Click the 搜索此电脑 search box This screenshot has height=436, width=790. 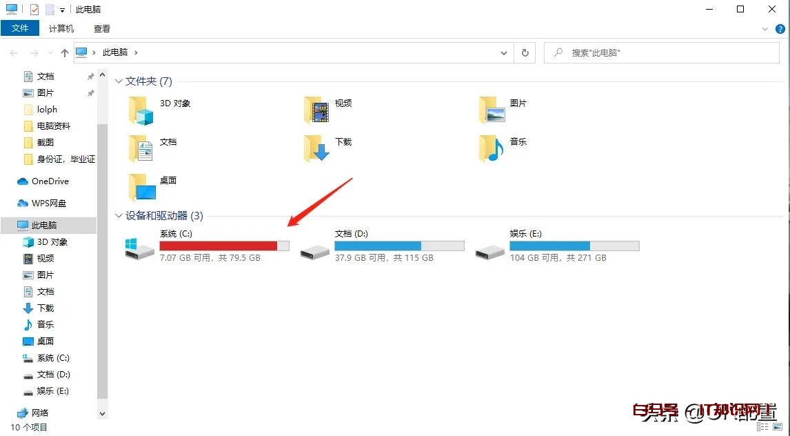662,52
